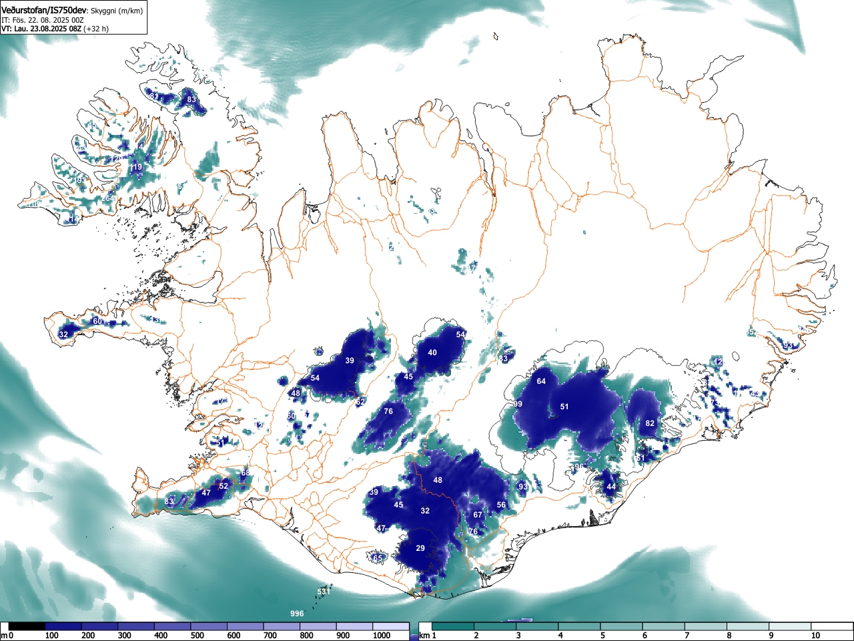The height and width of the screenshot is (641, 854).
Task: Choose the 5–6 km teal legend segment
Action: click(622, 626)
